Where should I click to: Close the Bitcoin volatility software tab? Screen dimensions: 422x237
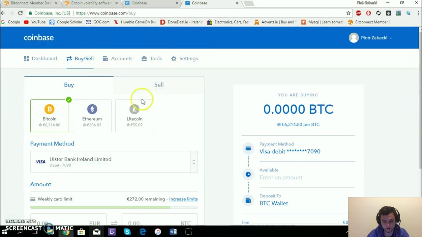(x=116, y=3)
